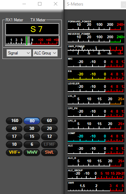Choose the 40 meter band button
This screenshot has height=194, width=126.
[14, 129]
